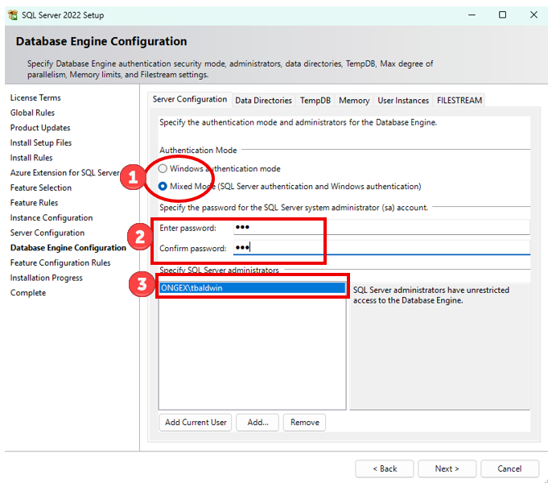The height and width of the screenshot is (483, 548).
Task: Select Windows authentication mode radio button
Action: coord(163,168)
